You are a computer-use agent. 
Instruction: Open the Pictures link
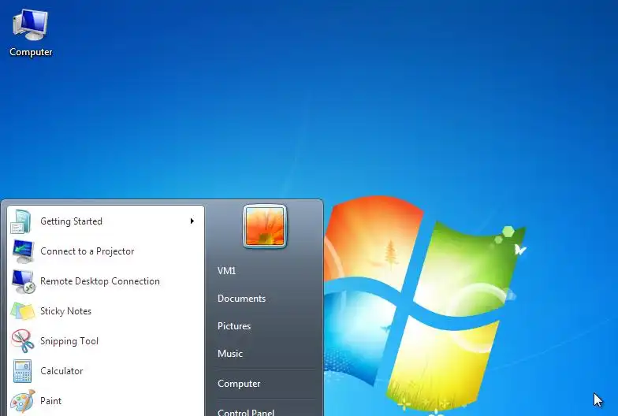(234, 326)
